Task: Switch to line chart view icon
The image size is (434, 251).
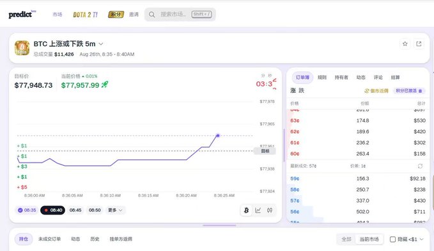Action: point(258,211)
